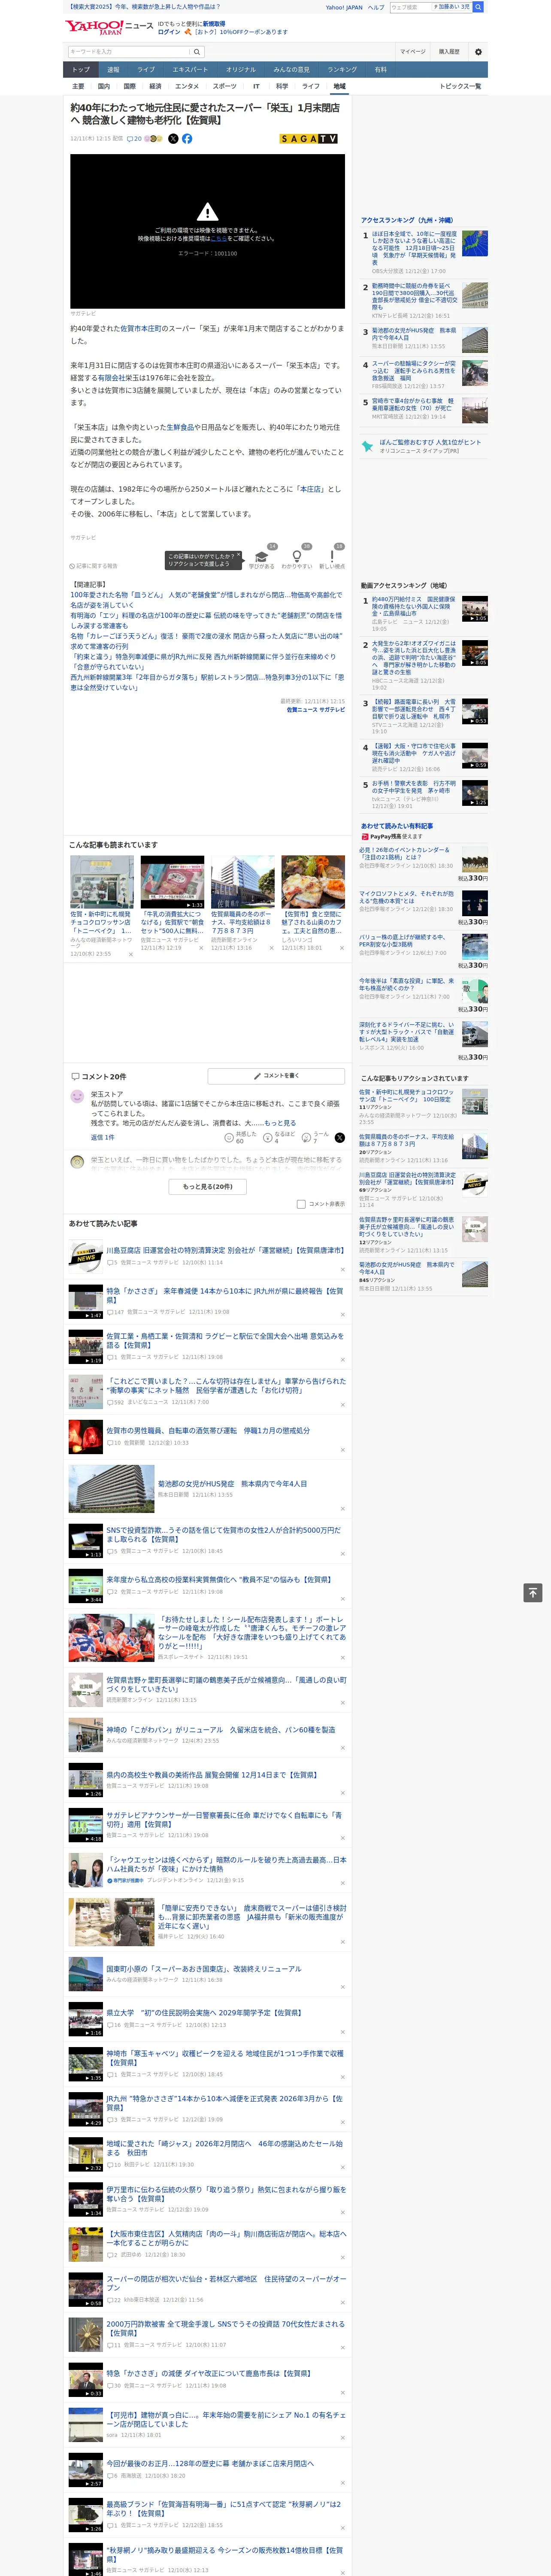The width and height of the screenshot is (551, 2576).
Task: Open the ライブ navigation tab
Action: pos(146,70)
